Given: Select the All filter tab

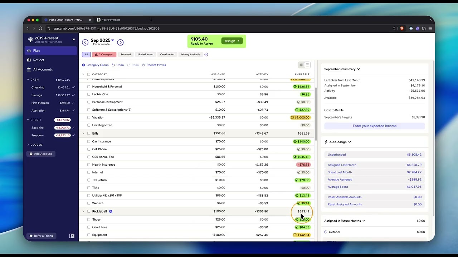Looking at the screenshot, I should click(x=86, y=55).
